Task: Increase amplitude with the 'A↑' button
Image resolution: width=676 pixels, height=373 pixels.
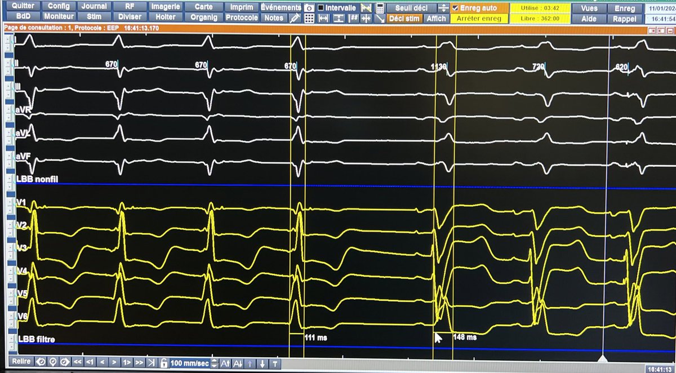Action: point(225,363)
